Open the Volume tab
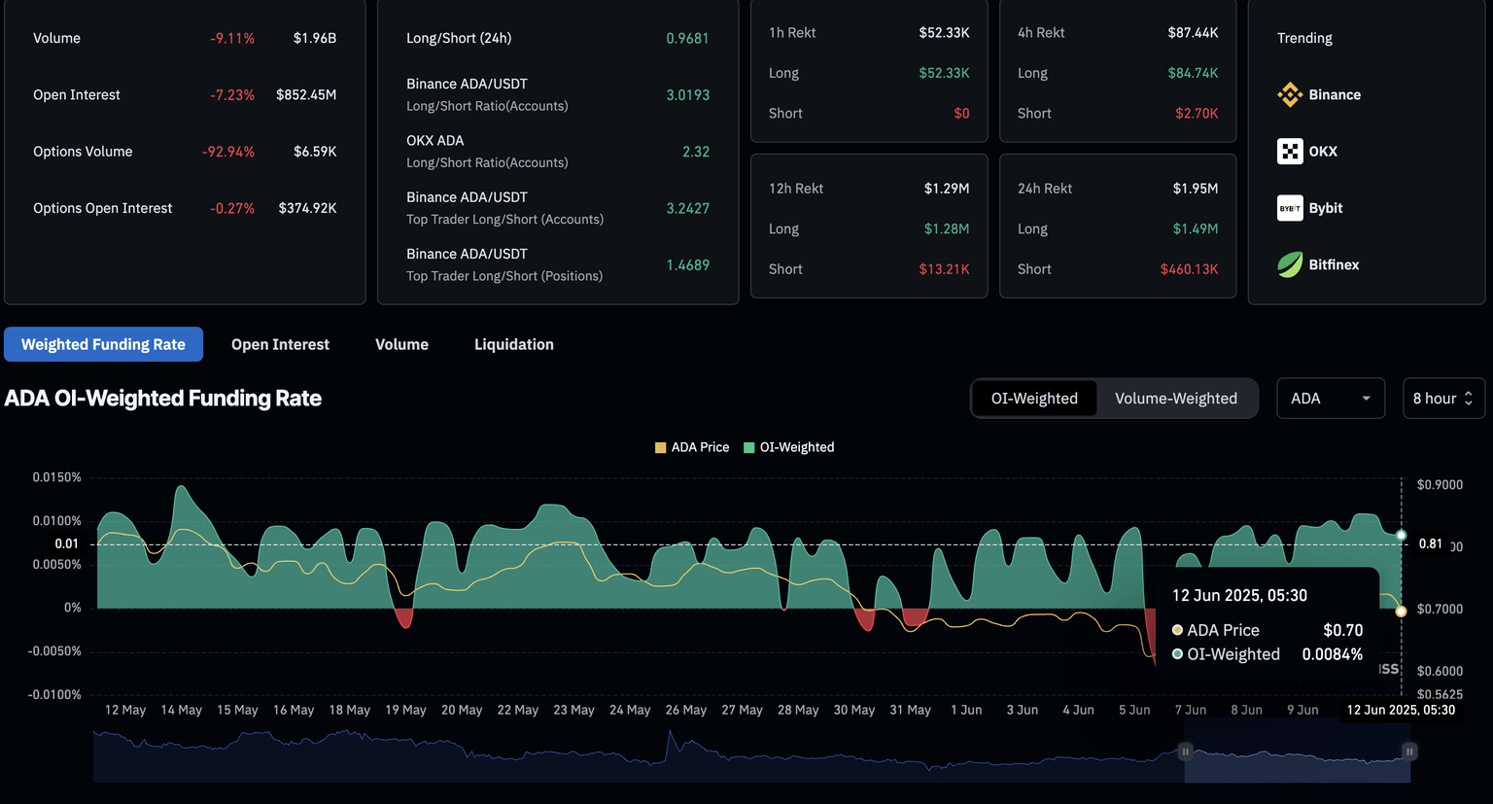This screenshot has width=1493, height=804. (401, 344)
